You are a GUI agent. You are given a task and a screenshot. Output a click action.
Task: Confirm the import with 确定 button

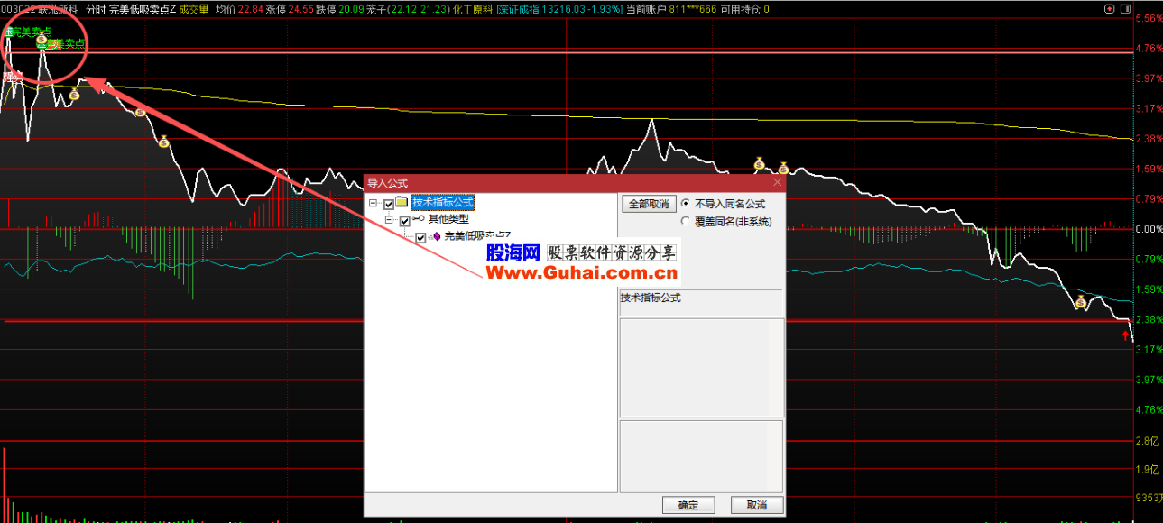coord(688,505)
